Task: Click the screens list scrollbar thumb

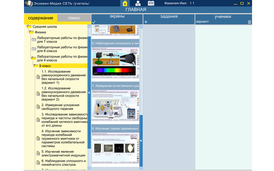Action: click(x=141, y=140)
